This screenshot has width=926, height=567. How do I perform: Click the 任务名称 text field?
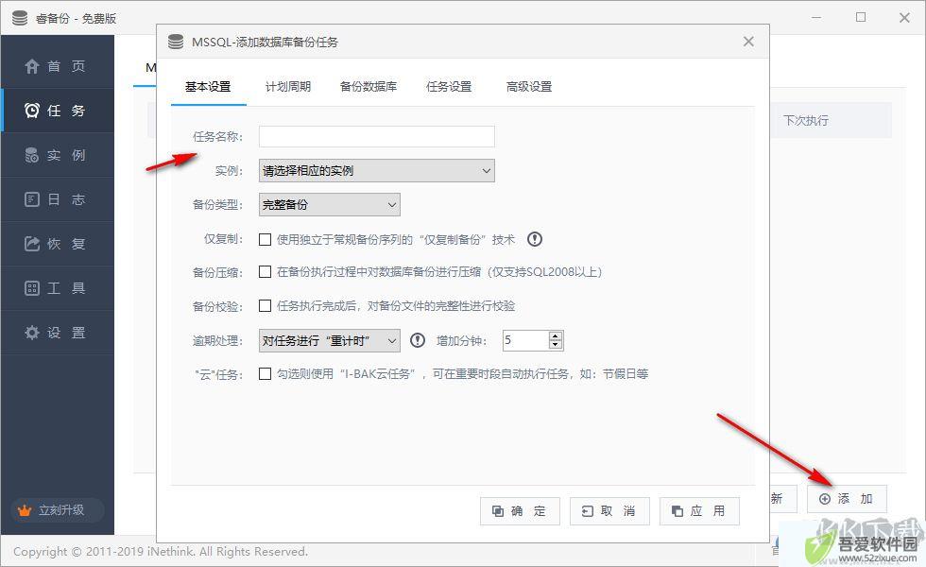pos(377,136)
